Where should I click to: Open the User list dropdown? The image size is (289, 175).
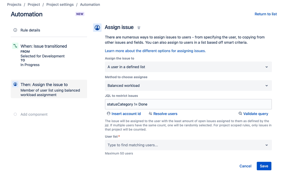[x=188, y=145]
